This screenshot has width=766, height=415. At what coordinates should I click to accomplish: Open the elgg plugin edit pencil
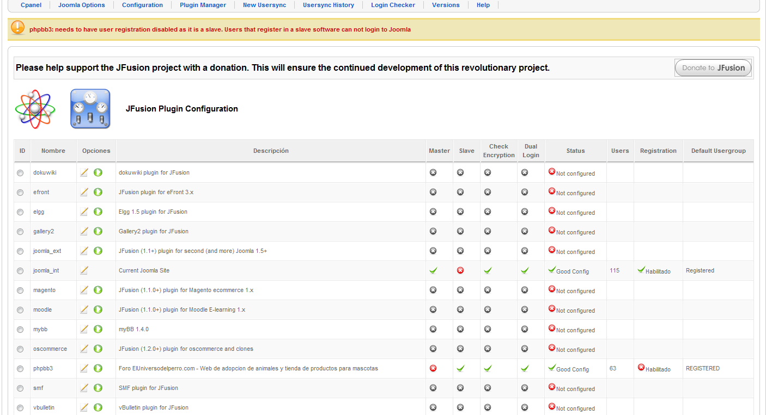[84, 212]
